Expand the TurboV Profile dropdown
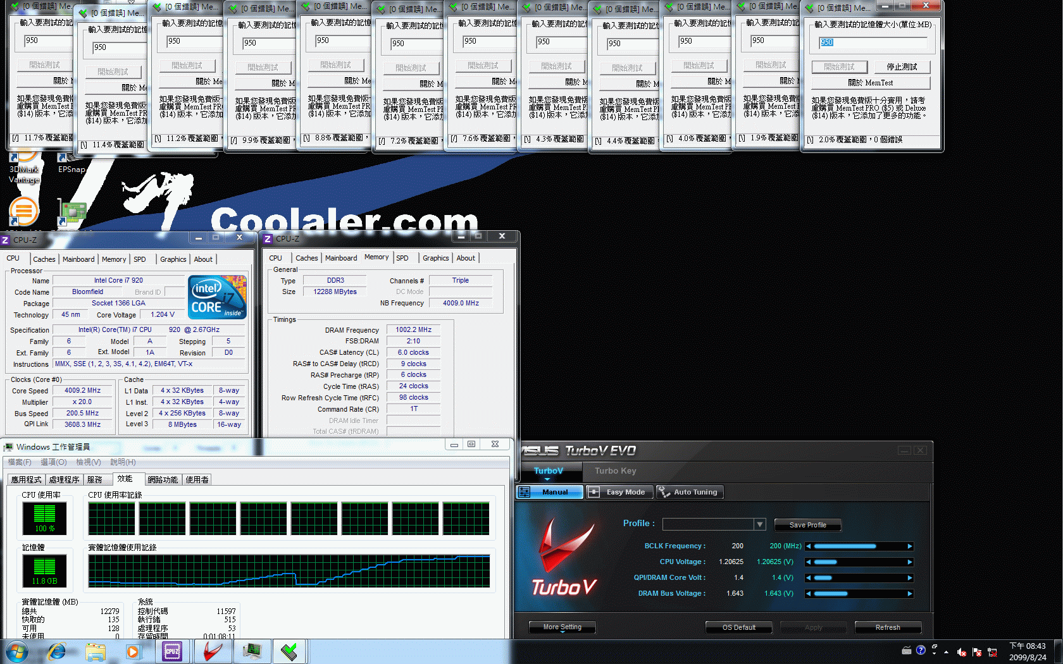Viewport: 1063px width, 664px height. 760,524
